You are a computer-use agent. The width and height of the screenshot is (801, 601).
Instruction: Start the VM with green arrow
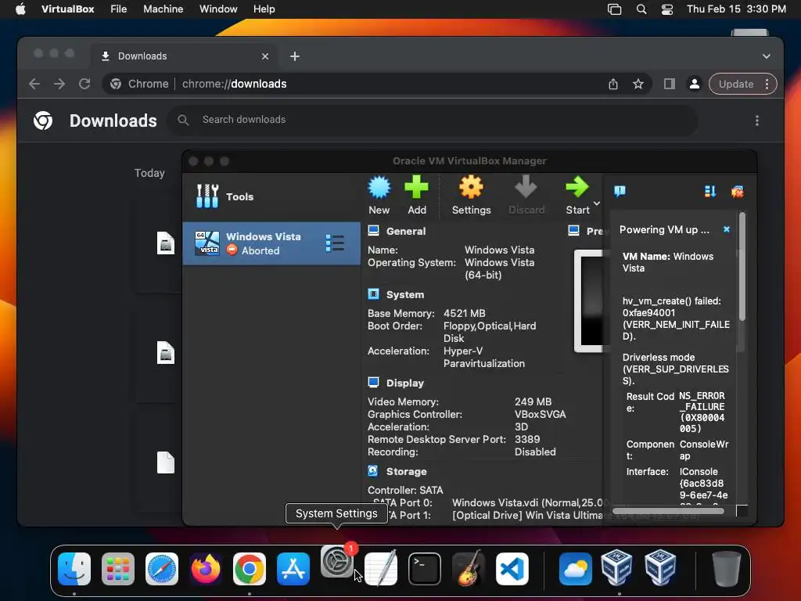[577, 195]
